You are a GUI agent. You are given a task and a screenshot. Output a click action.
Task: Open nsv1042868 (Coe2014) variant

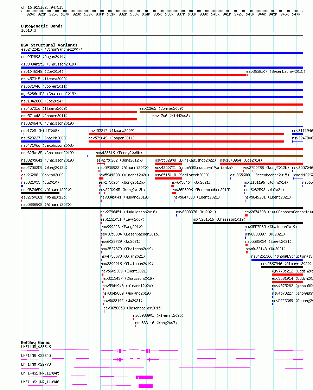coord(42,101)
